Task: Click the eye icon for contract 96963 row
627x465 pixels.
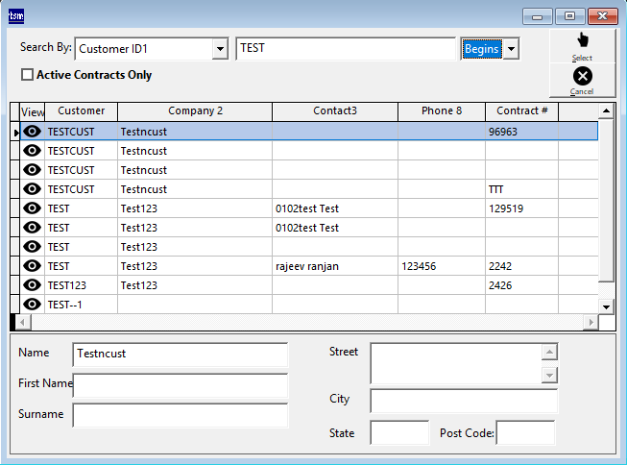Action: [x=33, y=132]
